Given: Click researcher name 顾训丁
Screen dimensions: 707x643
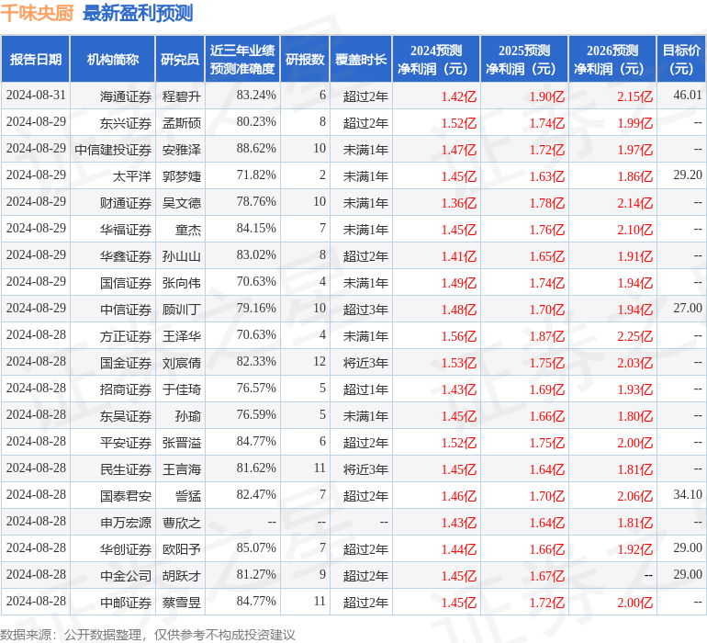Looking at the screenshot, I should pyautogui.click(x=182, y=309).
